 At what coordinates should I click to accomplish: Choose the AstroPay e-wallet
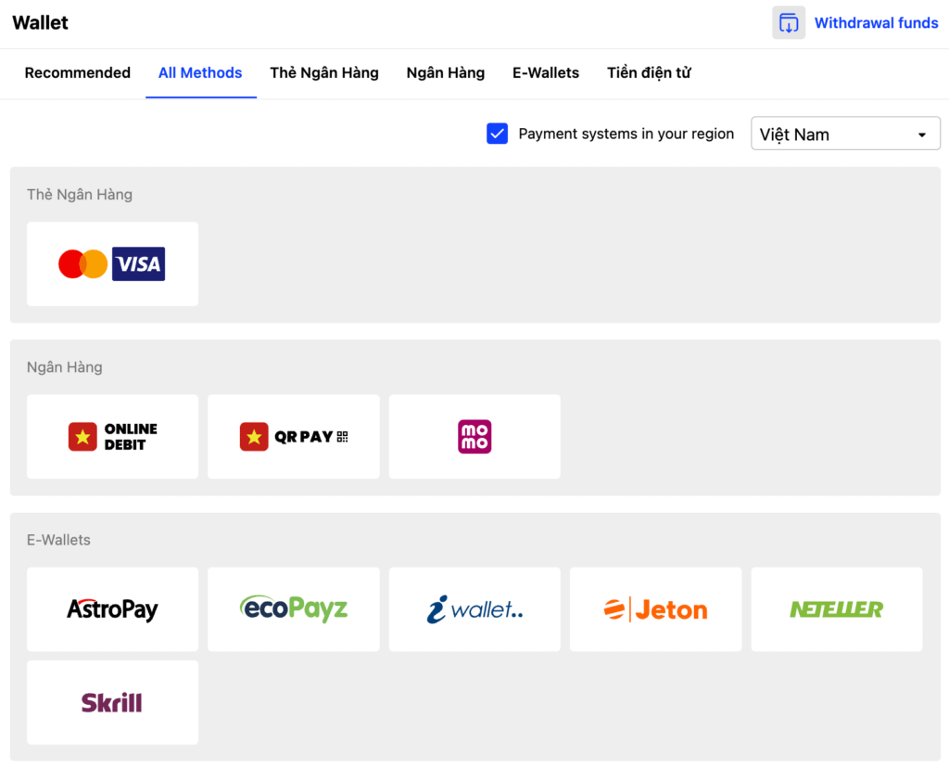point(112,609)
